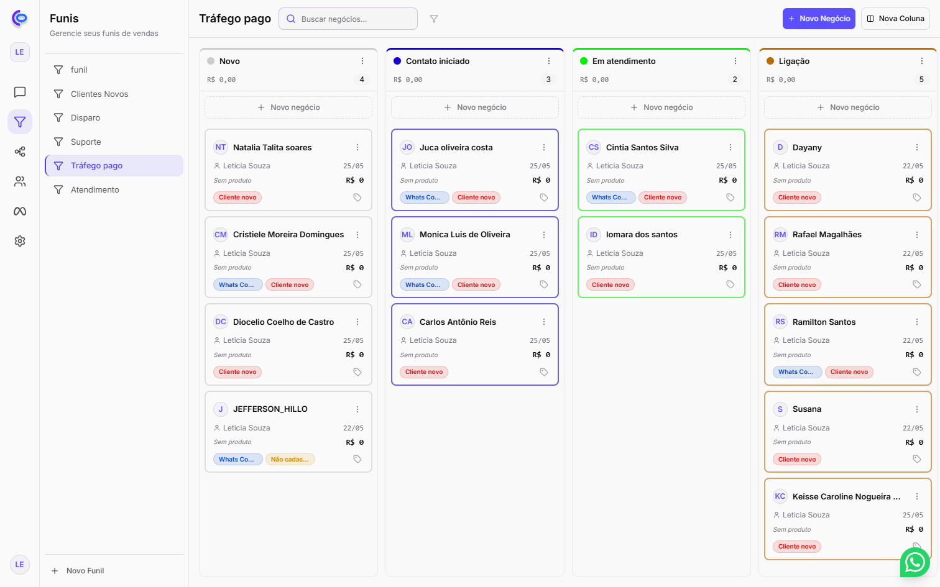Add Novo negócio in the Novo column
This screenshot has width=940, height=587.
click(288, 107)
